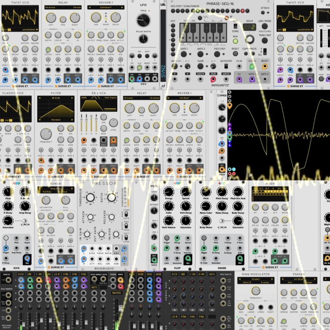Click the LFO TRI output jack
Image resolution: width=330 pixels, height=330 pixels.
[x=139, y=79]
